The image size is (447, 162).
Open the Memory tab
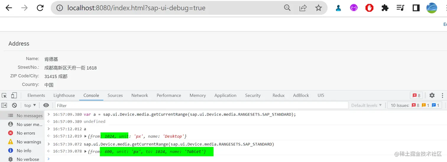click(198, 95)
